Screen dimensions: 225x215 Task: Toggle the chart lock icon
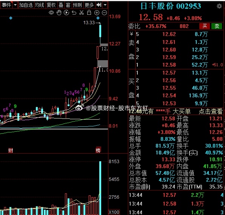tap(89, 12)
